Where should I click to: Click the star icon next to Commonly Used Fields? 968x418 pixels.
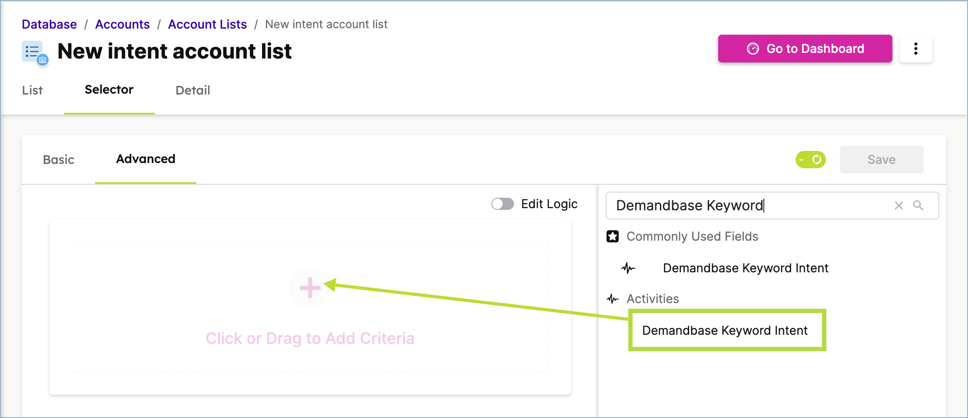tap(613, 236)
